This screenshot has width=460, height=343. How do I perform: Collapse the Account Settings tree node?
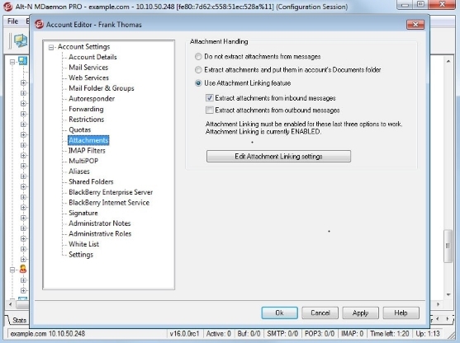click(51, 47)
